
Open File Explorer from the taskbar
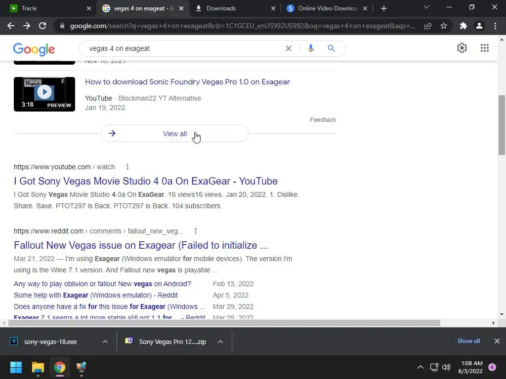tap(38, 367)
